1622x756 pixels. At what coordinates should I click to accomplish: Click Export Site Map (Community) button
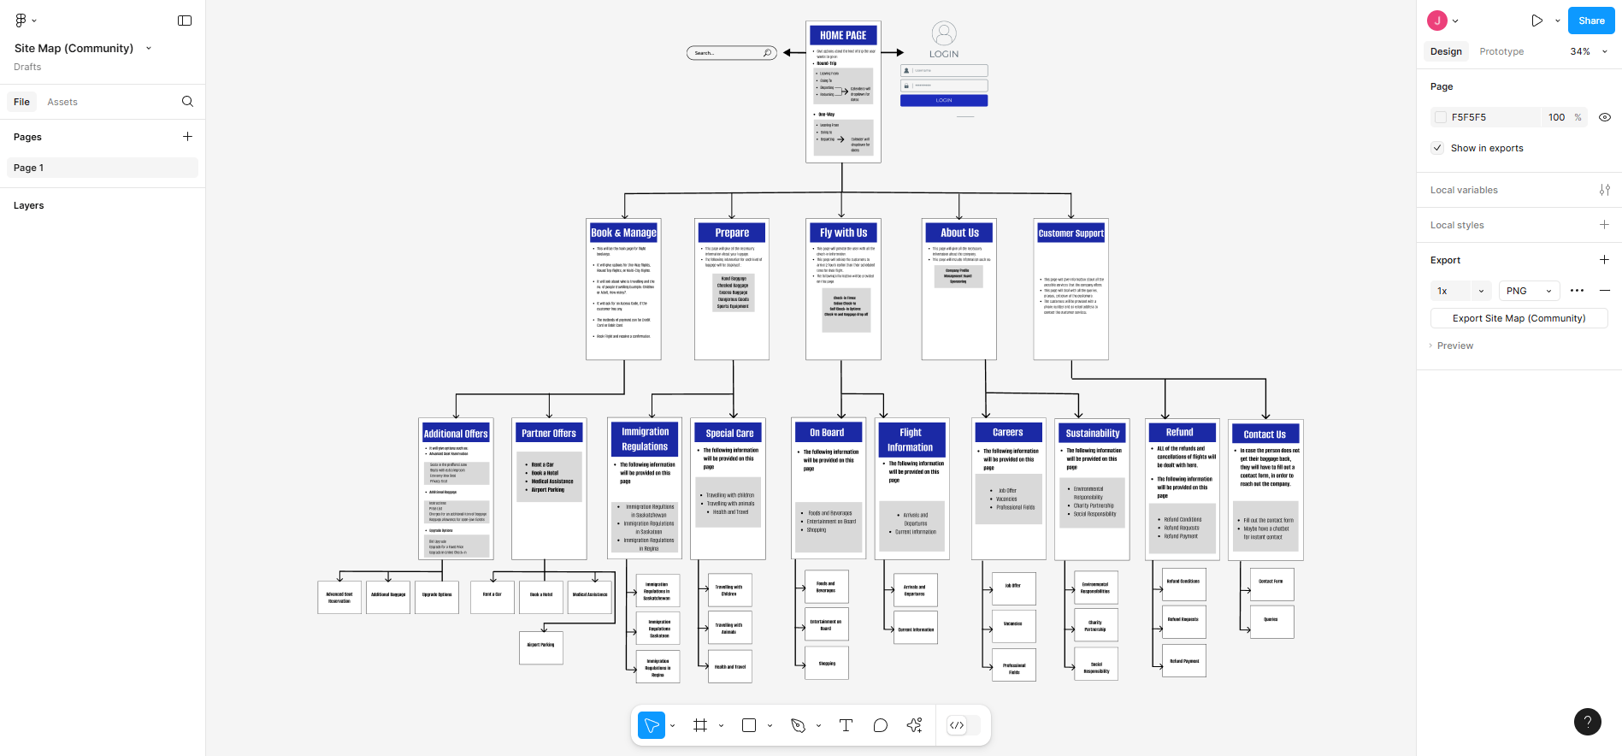coord(1519,318)
